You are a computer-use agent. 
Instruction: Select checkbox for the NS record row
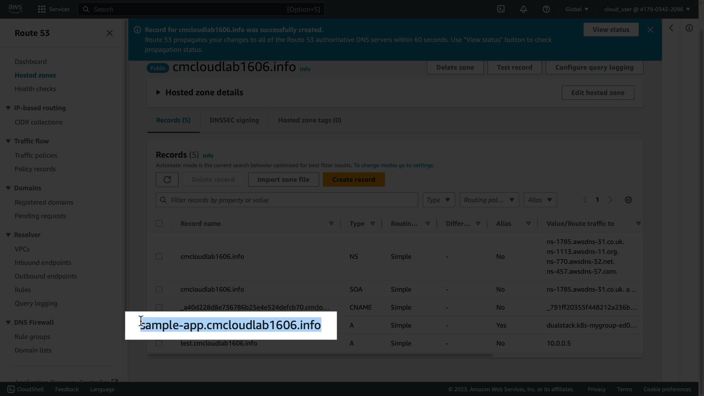click(159, 256)
